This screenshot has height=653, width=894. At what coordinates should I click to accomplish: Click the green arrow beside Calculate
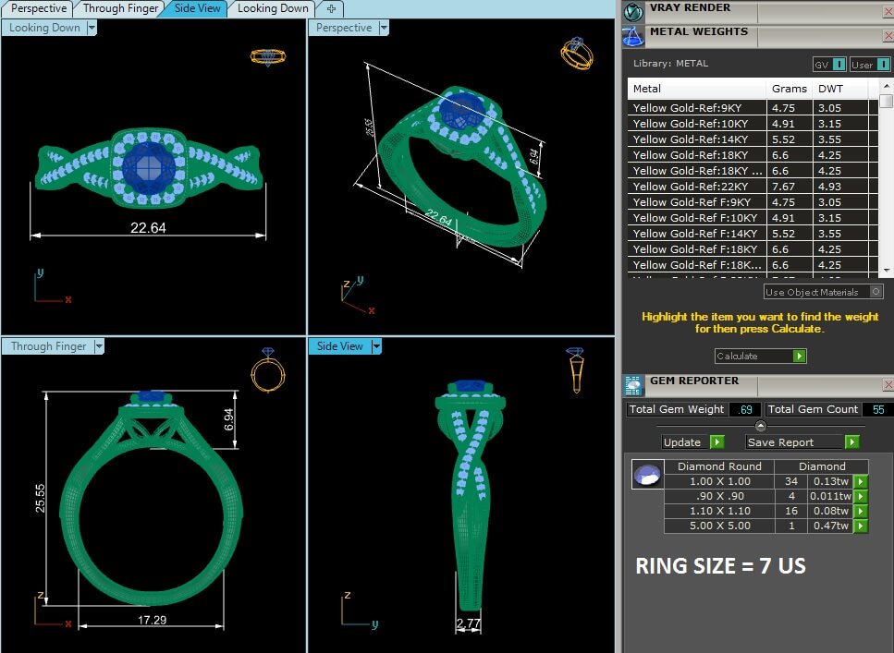point(800,357)
